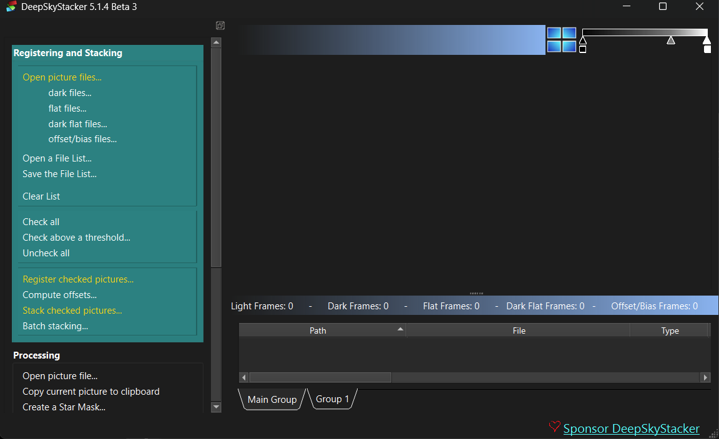Click the four-pane 4-corners view icon
The height and width of the screenshot is (439, 719).
562,40
